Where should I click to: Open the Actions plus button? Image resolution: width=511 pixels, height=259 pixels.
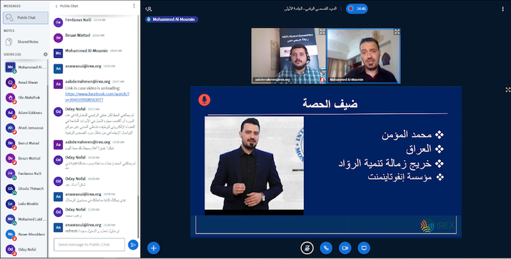pyautogui.click(x=153, y=248)
